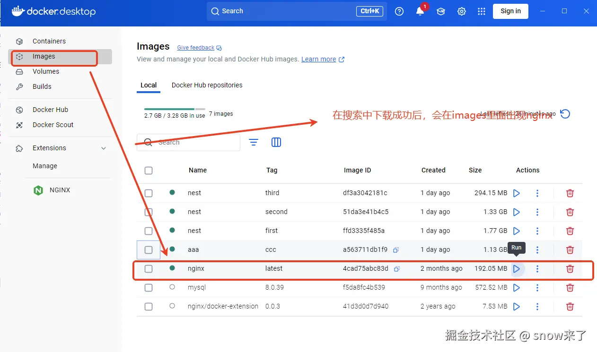Collapse the Extensions section chevron
Screen dimensions: 597x352
(104, 148)
